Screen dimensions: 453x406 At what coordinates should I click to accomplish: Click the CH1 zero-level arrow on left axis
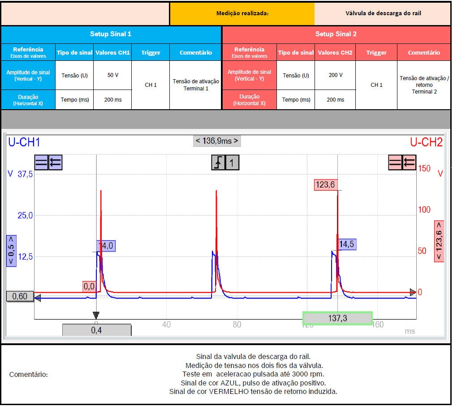pos(38,297)
